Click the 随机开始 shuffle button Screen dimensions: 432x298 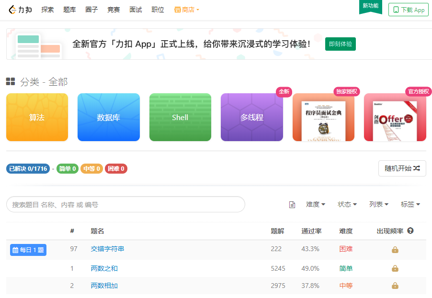click(x=402, y=168)
